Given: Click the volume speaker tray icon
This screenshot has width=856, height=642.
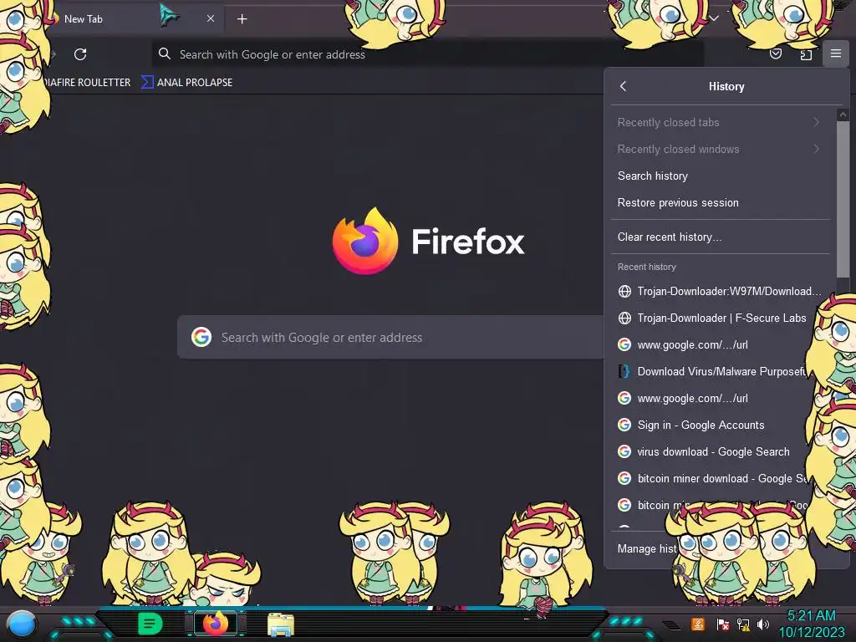Looking at the screenshot, I should point(763,624).
